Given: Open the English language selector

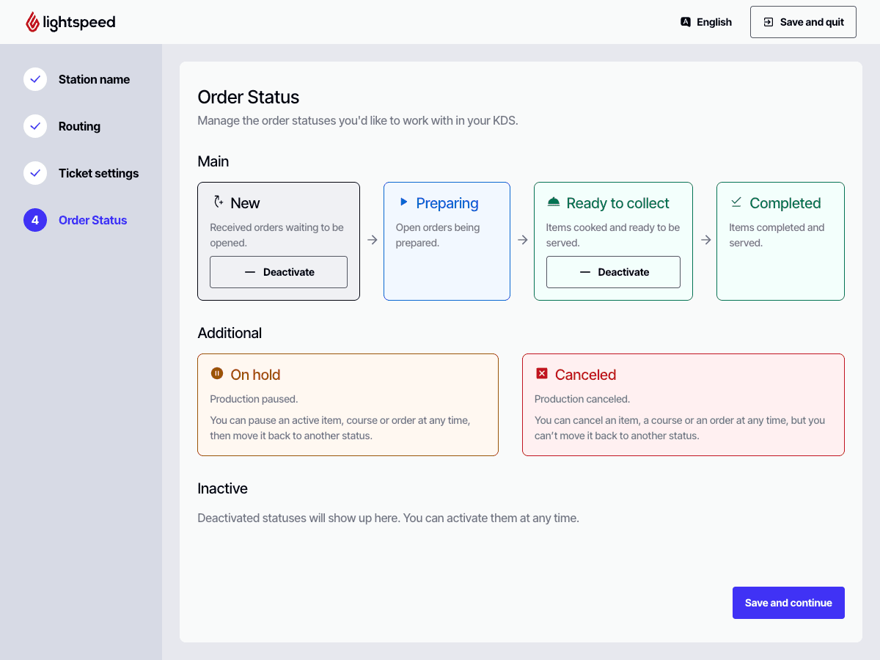Looking at the screenshot, I should point(706,22).
